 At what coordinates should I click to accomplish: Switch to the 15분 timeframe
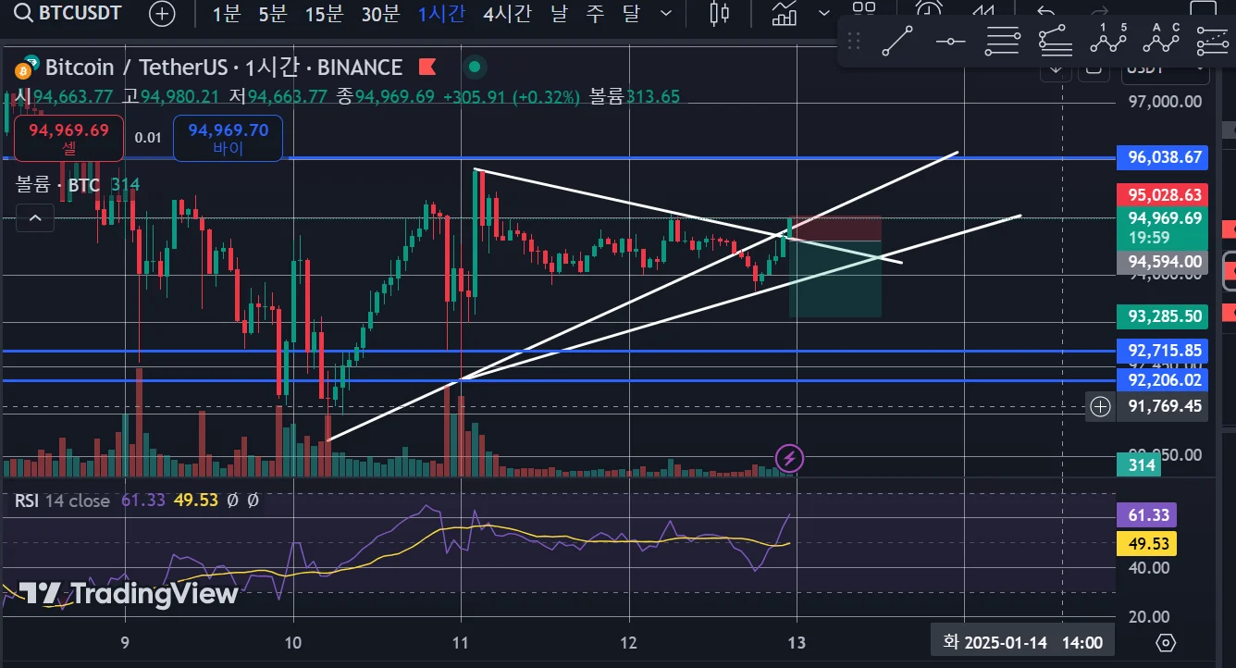[x=324, y=13]
